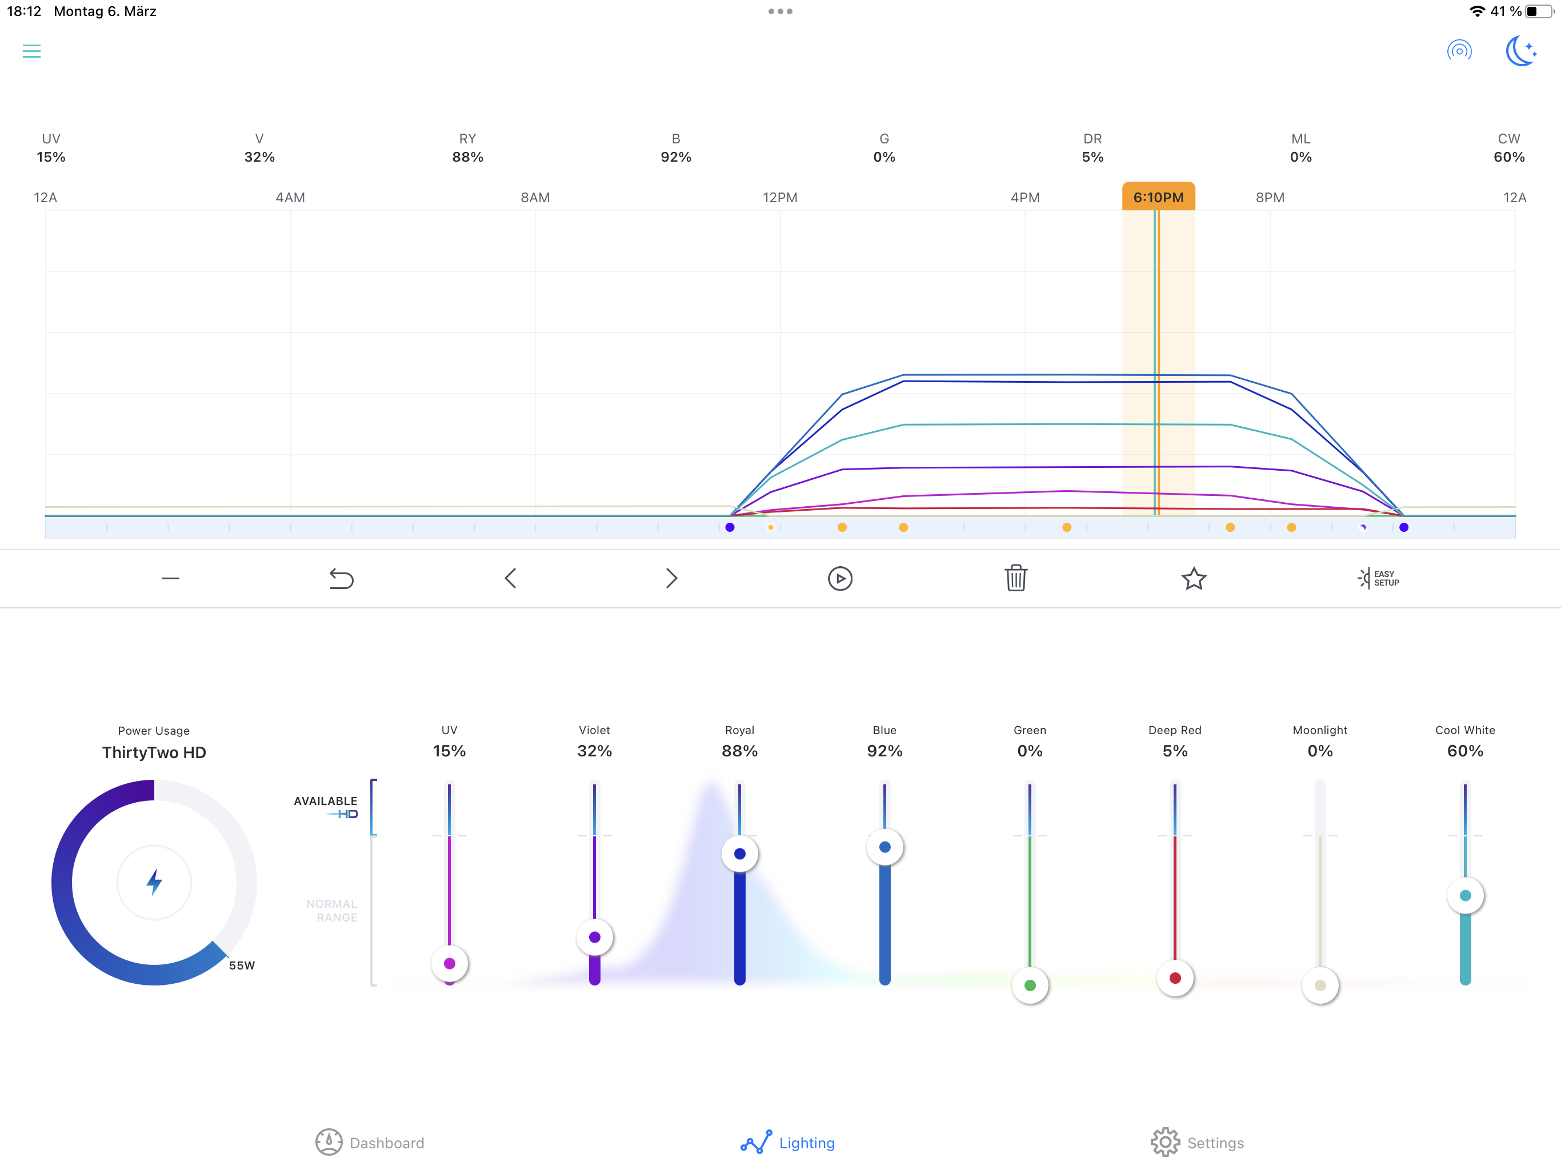This screenshot has width=1561, height=1170.
Task: Open the hamburger menu
Action: pyautogui.click(x=32, y=51)
